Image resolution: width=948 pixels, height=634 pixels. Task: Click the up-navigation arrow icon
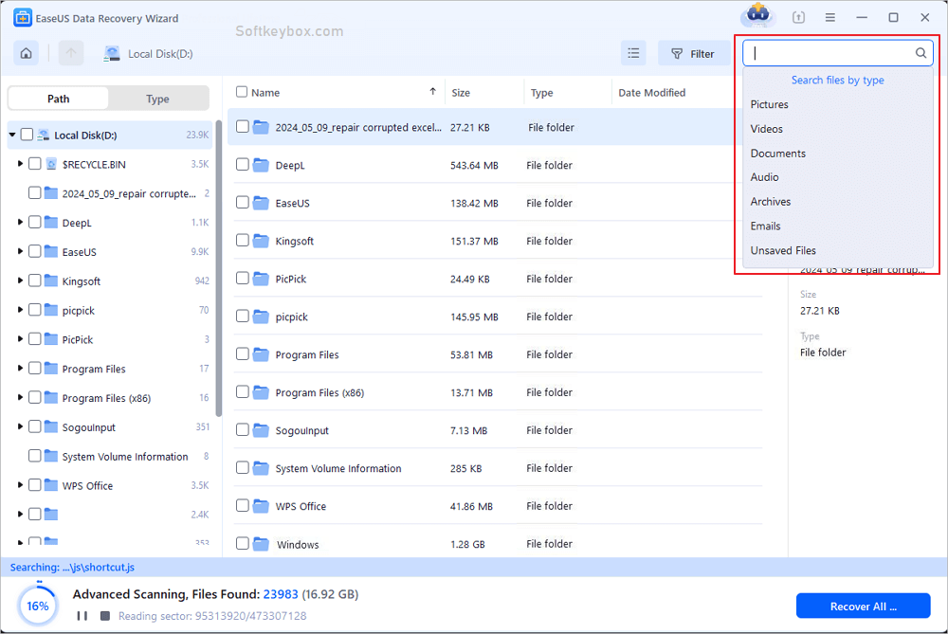[70, 53]
